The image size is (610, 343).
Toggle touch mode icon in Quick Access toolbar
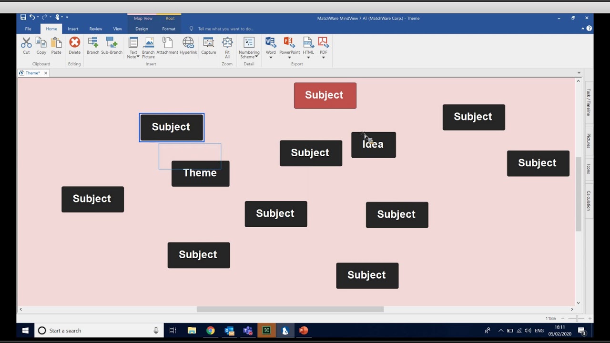pos(57,17)
